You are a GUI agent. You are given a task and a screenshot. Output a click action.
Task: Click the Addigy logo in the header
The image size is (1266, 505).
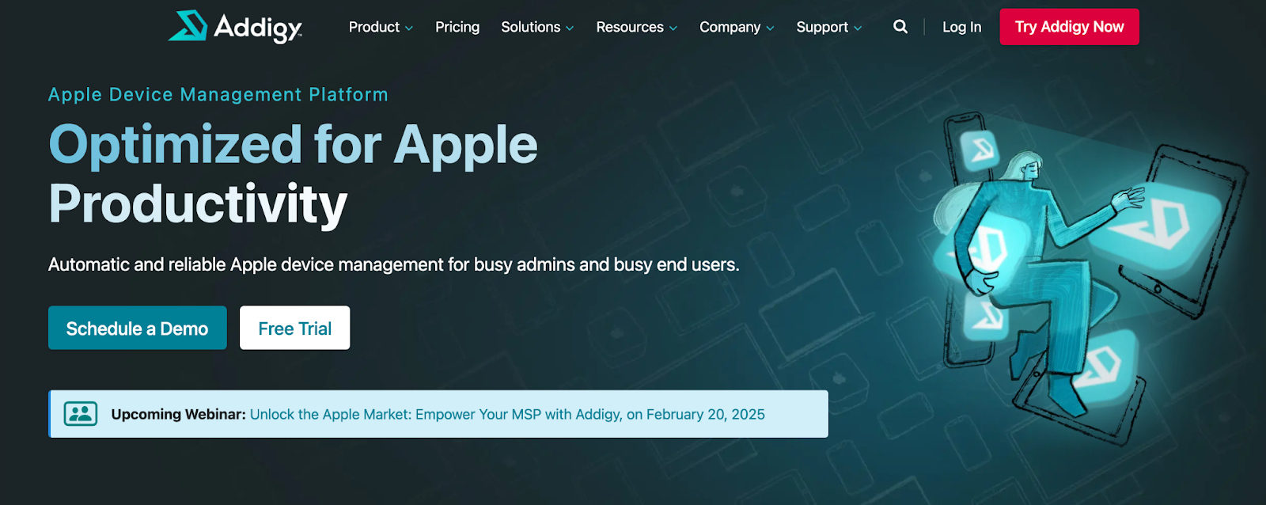point(235,27)
